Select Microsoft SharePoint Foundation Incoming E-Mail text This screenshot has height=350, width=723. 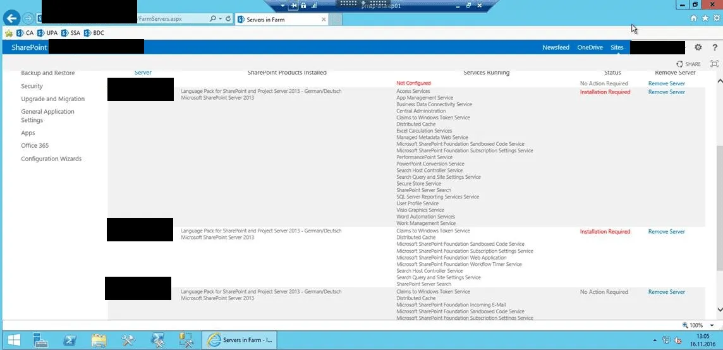point(451,305)
